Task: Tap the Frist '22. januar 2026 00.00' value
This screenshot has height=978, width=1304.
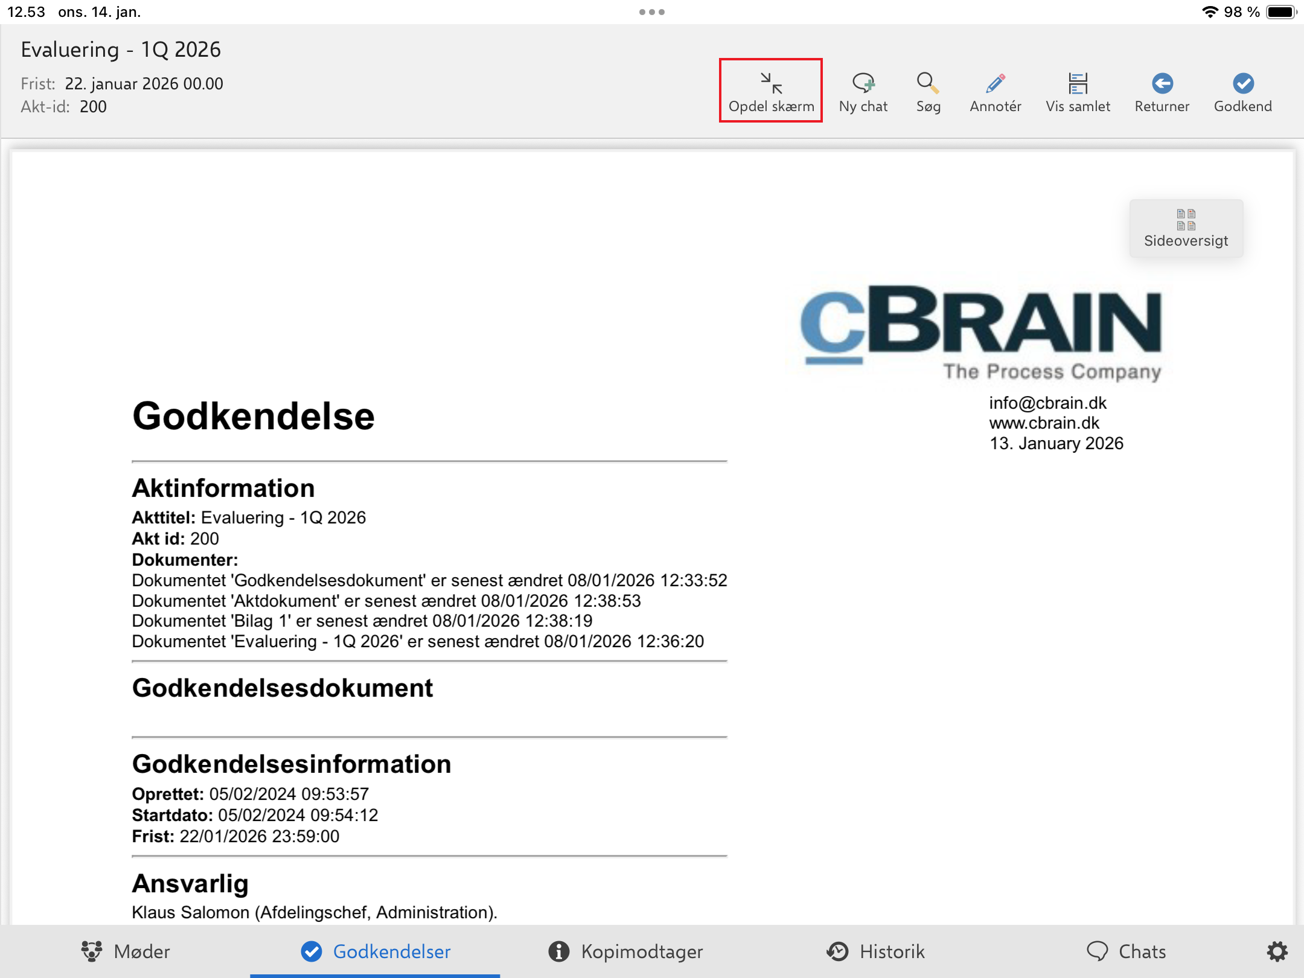Action: coord(144,83)
